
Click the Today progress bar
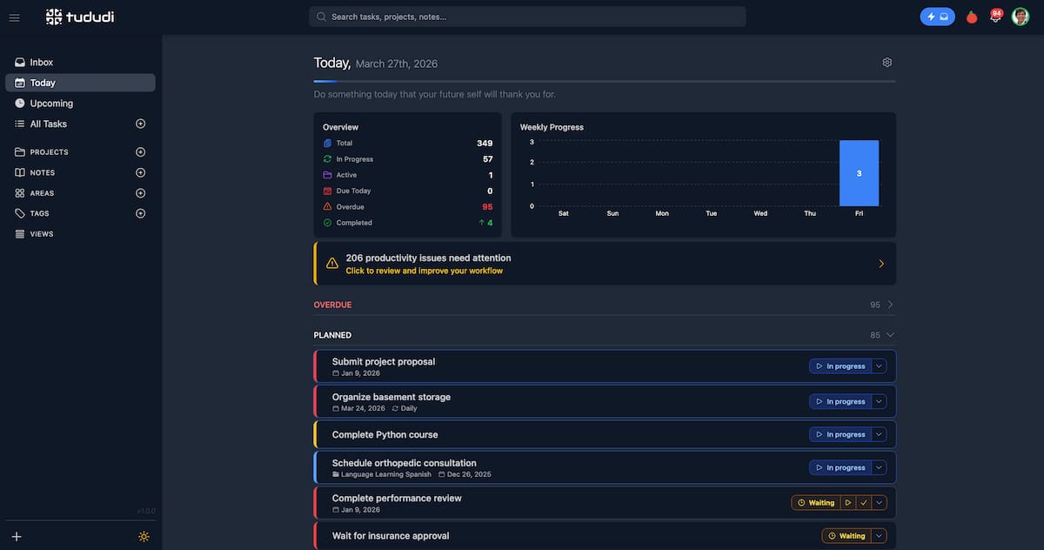605,81
